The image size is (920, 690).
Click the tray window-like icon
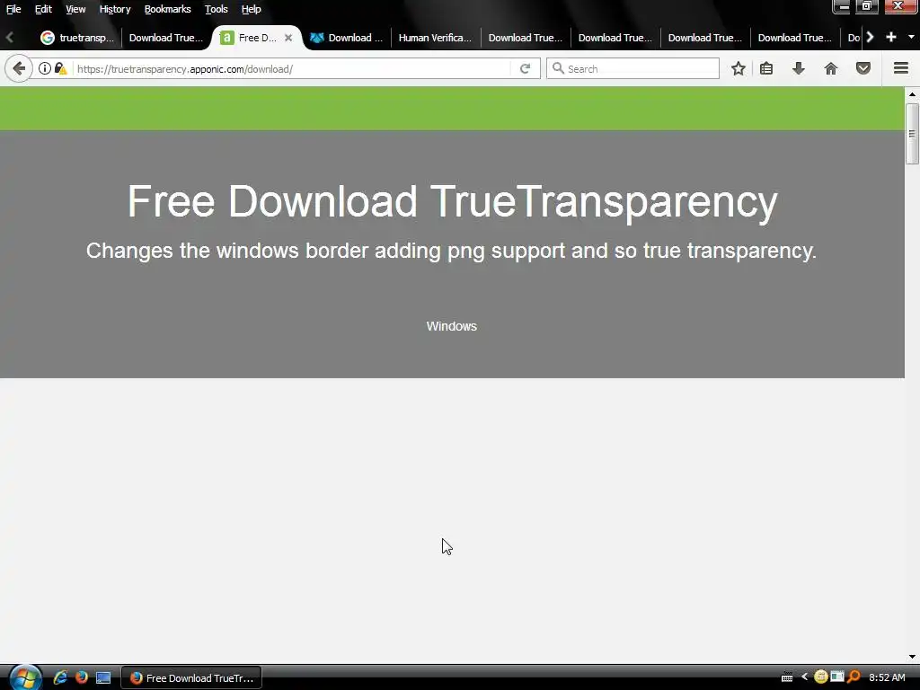coord(837,677)
